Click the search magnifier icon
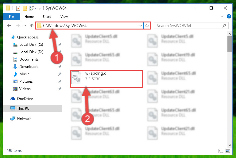The height and width of the screenshot is (158, 236). click(x=224, y=26)
